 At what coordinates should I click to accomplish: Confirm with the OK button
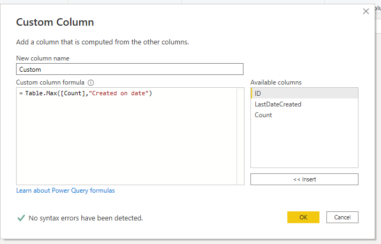pyautogui.click(x=303, y=217)
